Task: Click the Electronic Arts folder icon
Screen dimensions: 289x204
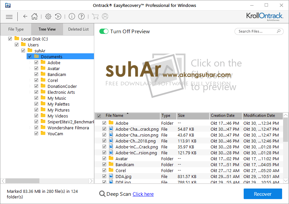Action: pyautogui.click(x=43, y=92)
